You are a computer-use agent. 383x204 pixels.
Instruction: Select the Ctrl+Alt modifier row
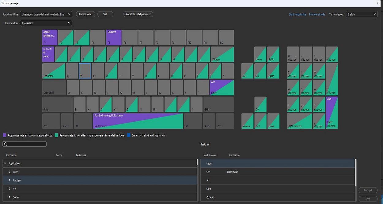278,197
